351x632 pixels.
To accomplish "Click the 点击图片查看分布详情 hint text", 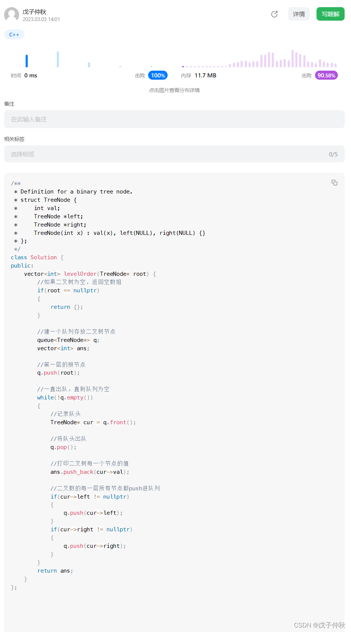I will [174, 90].
